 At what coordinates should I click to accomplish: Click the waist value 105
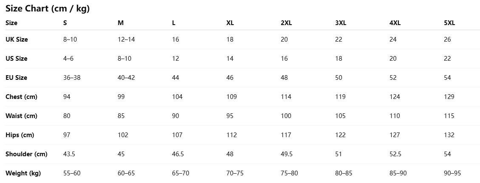click(x=340, y=116)
